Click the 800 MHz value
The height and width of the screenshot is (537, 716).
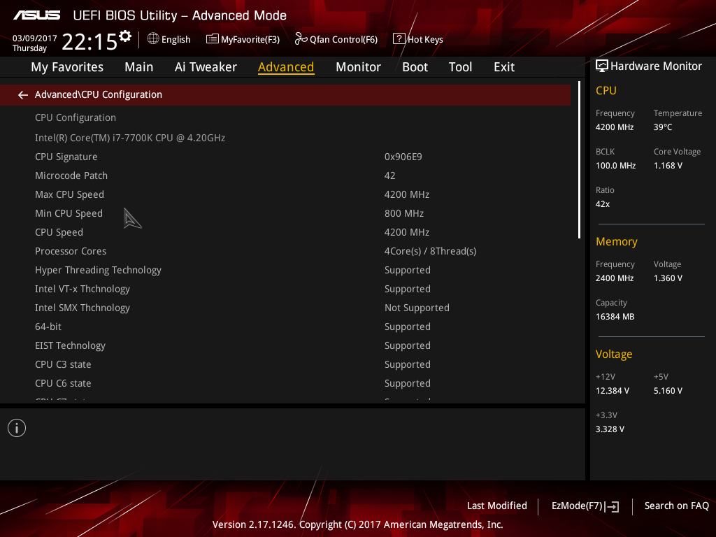point(404,214)
